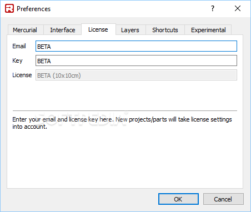Close the Preferences dialog window
The height and width of the screenshot is (212, 251).
point(238,8)
